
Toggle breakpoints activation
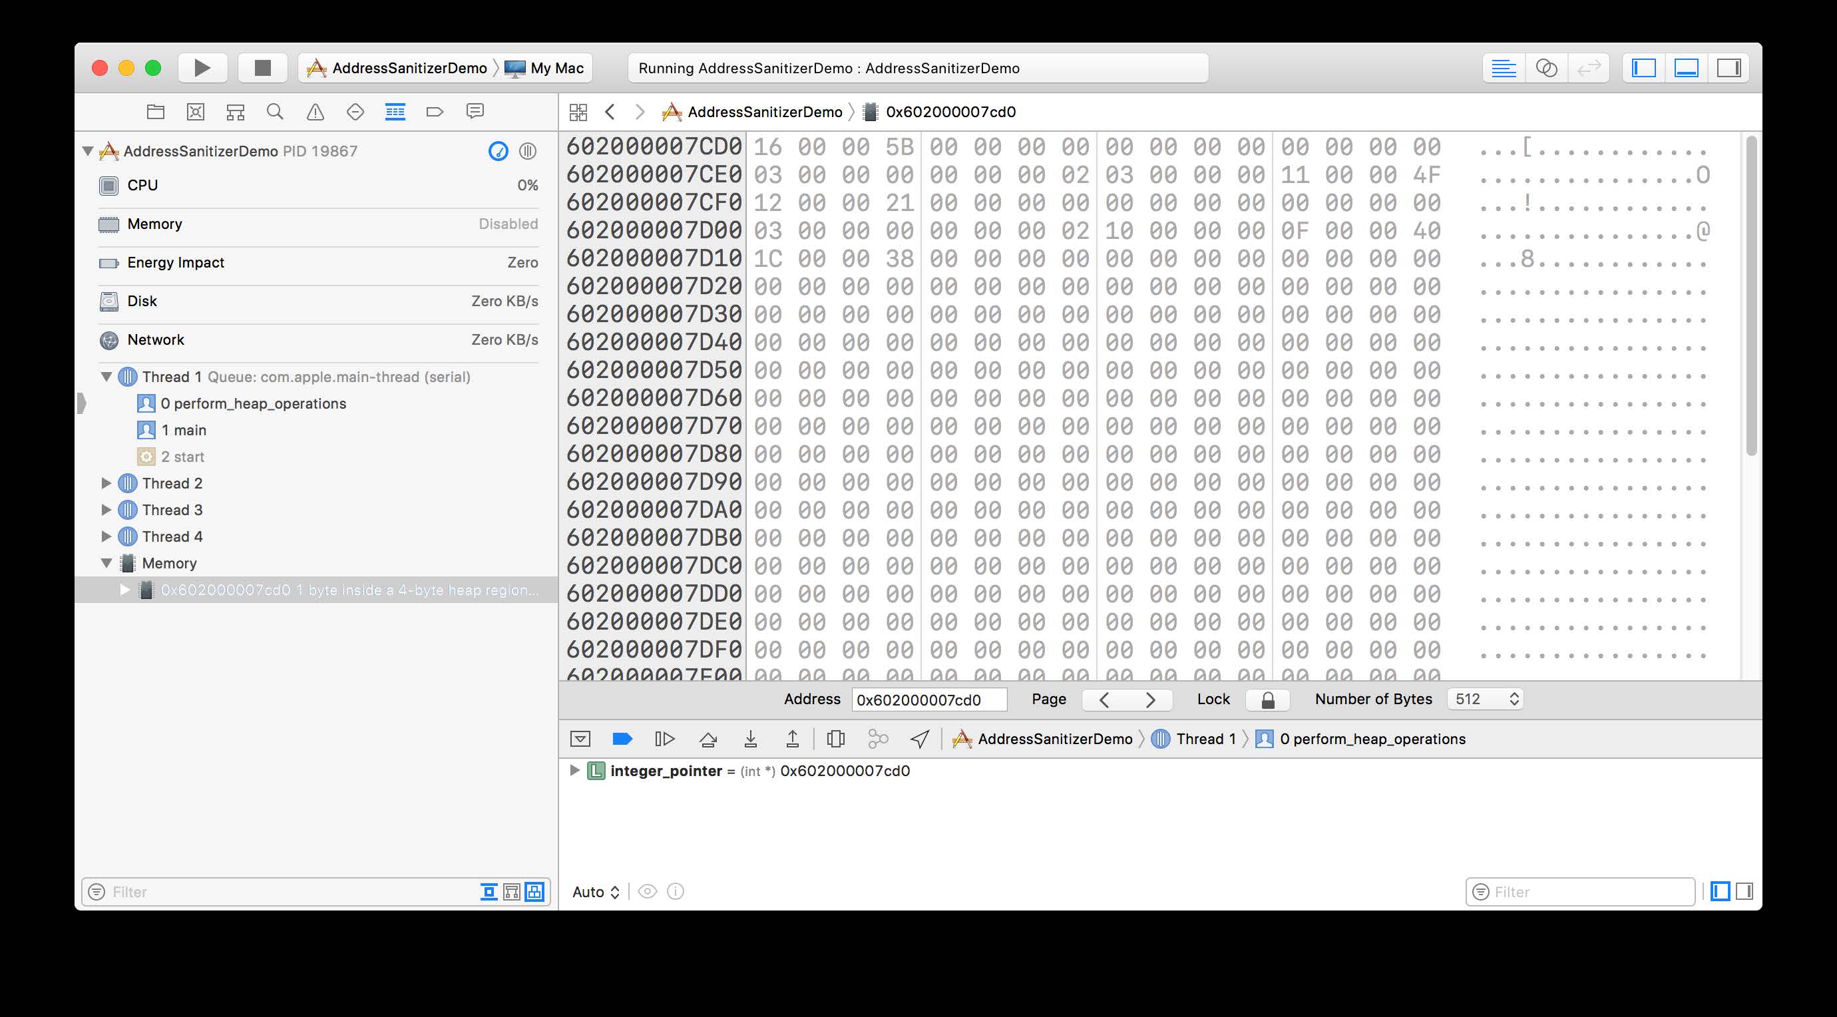(x=622, y=739)
